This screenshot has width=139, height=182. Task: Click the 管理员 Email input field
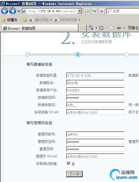click(x=95, y=156)
